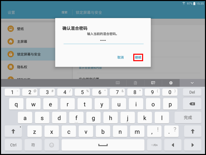The width and height of the screenshot is (206, 155).
Task: Switch language with 中/En key
Action: [x=154, y=145]
